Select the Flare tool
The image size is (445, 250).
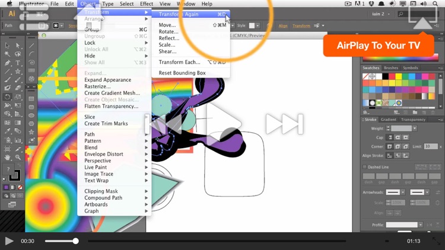tap(31, 140)
